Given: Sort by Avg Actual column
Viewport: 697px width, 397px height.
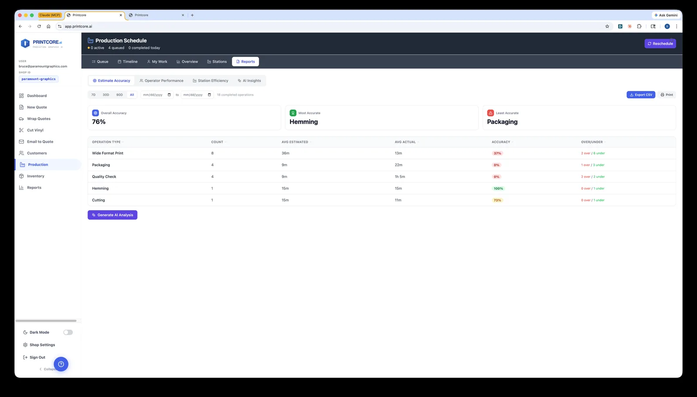Looking at the screenshot, I should [x=406, y=142].
